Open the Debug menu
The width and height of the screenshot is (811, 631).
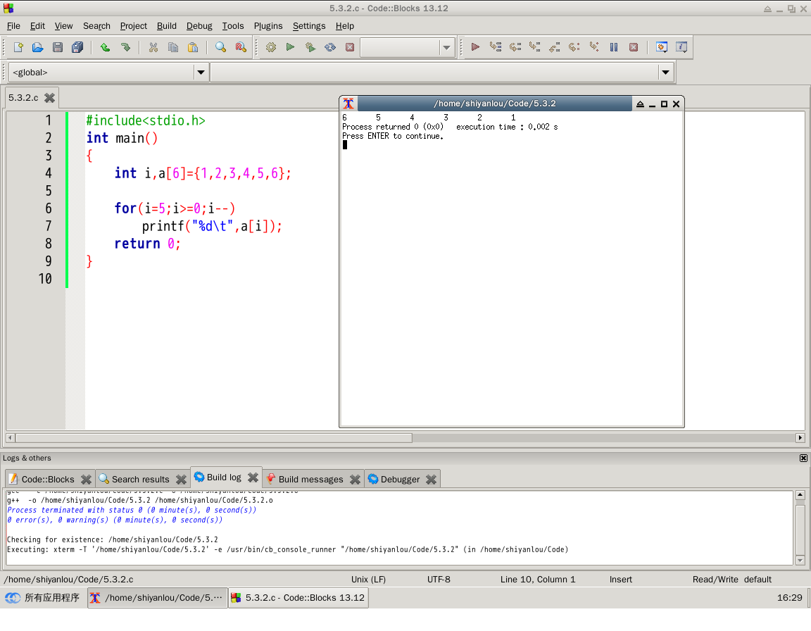coord(199,26)
